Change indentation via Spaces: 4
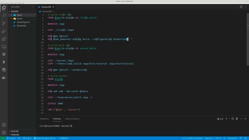249x140 pixels. coord(209,138)
